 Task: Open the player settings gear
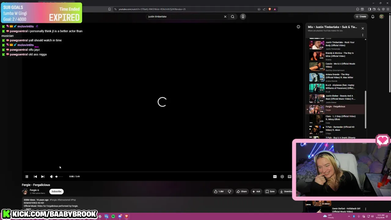[x=282, y=177]
